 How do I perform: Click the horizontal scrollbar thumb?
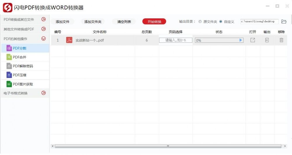pyautogui.click(x=168, y=146)
